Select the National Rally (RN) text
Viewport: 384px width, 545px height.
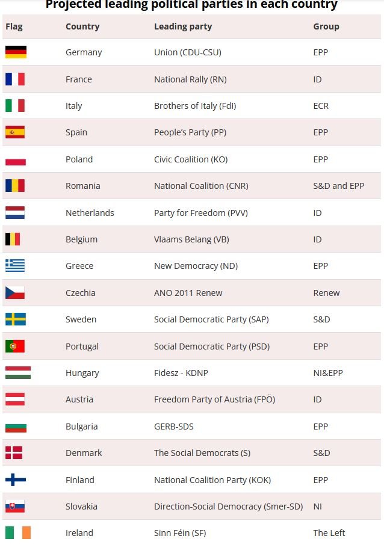pyautogui.click(x=190, y=79)
